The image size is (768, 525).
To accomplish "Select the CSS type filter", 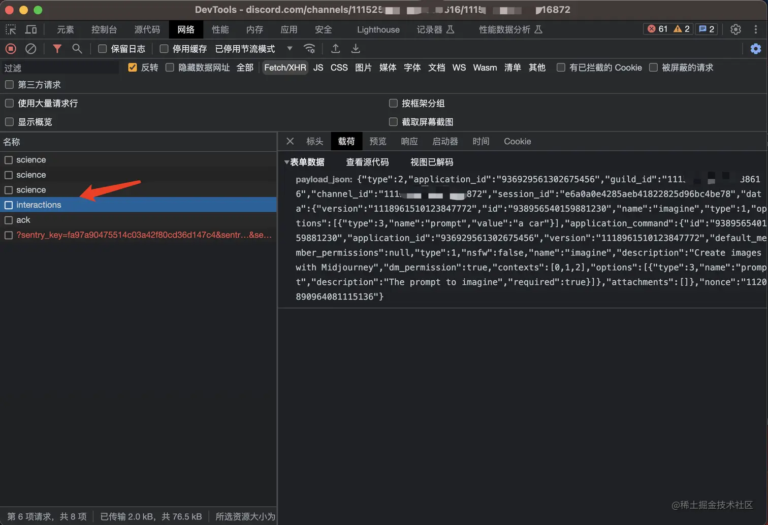I will [x=339, y=68].
